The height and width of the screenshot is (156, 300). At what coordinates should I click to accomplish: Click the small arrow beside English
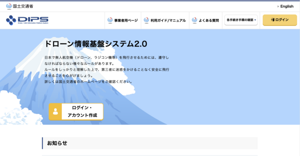pyautogui.click(x=278, y=7)
